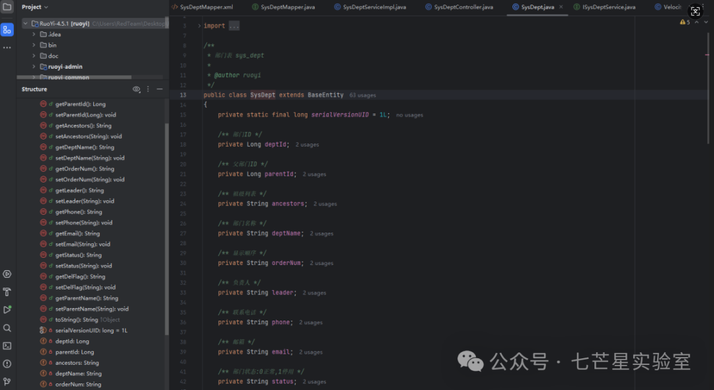Click the no usages hint for serialVersionUID

(409, 115)
